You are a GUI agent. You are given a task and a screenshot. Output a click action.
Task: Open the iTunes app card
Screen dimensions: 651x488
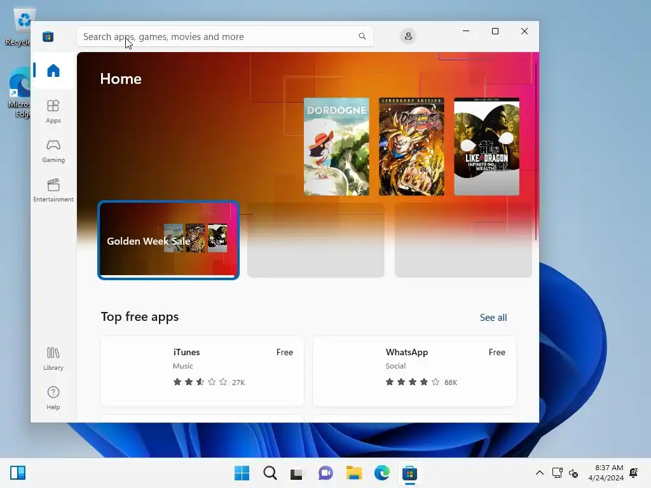[x=202, y=371]
